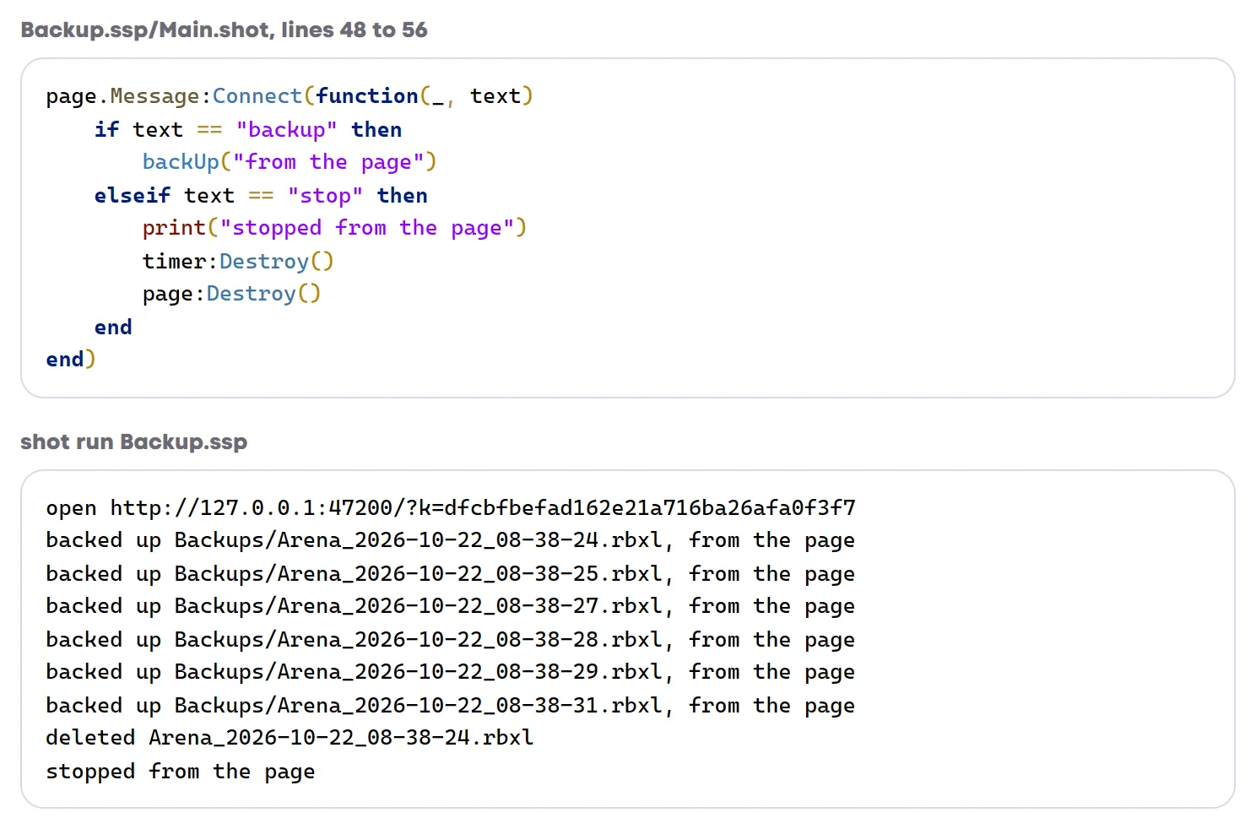Click the "open http://127.0.0.1:47200/?k=..." output line
1256x829 pixels.
pyautogui.click(x=451, y=507)
